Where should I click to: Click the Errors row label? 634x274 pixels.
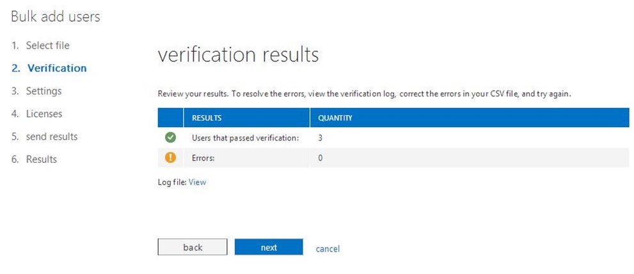[x=203, y=158]
